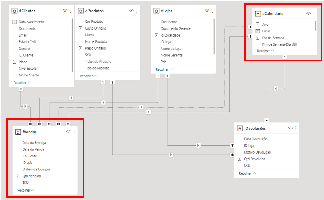Viewport: 324px width, 200px height.
Task: Click sigma icon beside Qtd Vendida
Action: [18, 176]
